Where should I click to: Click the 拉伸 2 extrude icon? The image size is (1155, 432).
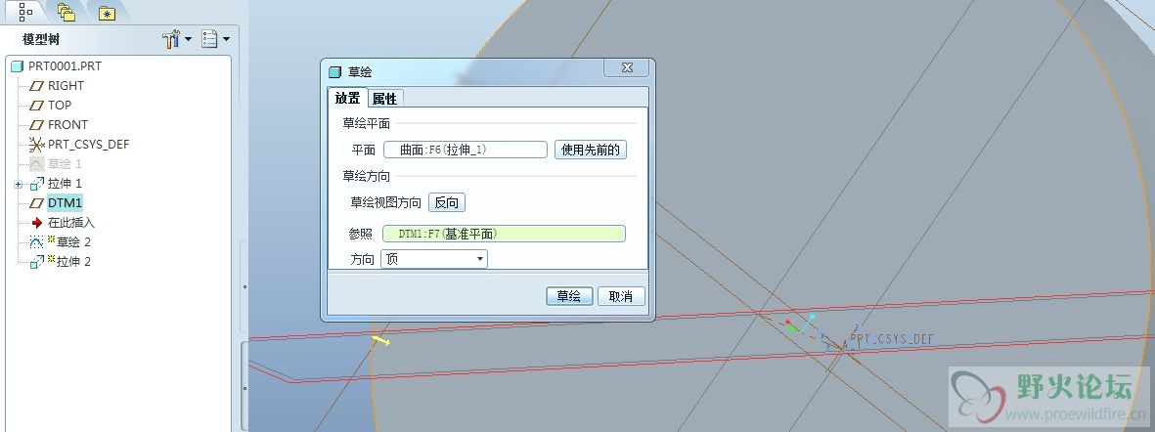pyautogui.click(x=37, y=262)
